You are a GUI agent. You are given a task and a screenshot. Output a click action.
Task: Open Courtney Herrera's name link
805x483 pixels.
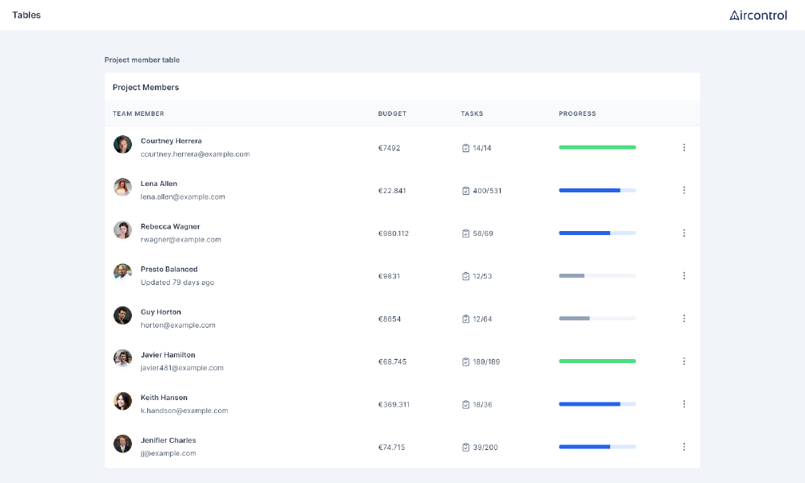171,141
